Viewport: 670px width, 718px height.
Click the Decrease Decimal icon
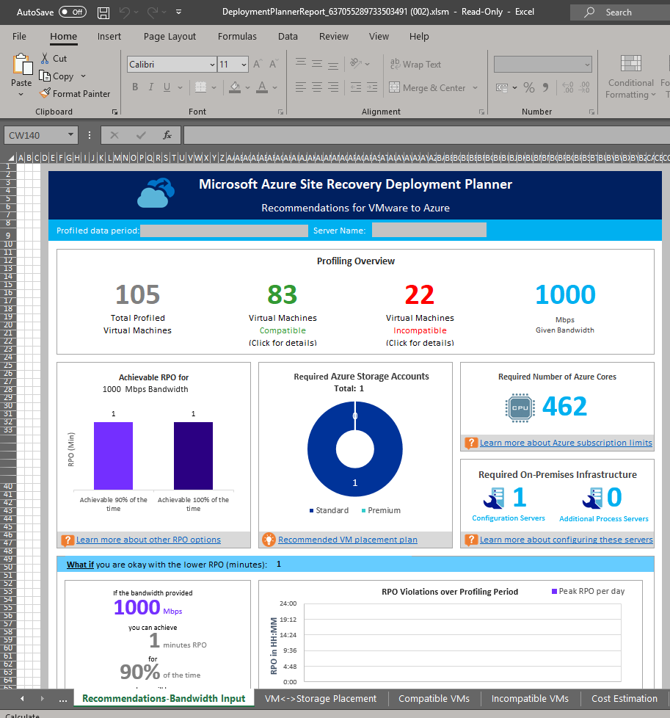coord(584,87)
